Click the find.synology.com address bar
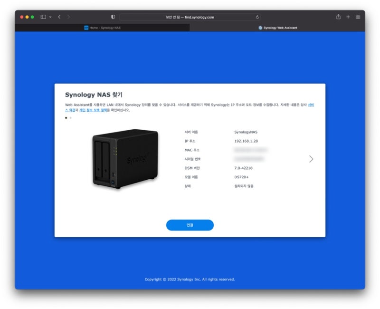This screenshot has width=380, height=309. (x=190, y=17)
